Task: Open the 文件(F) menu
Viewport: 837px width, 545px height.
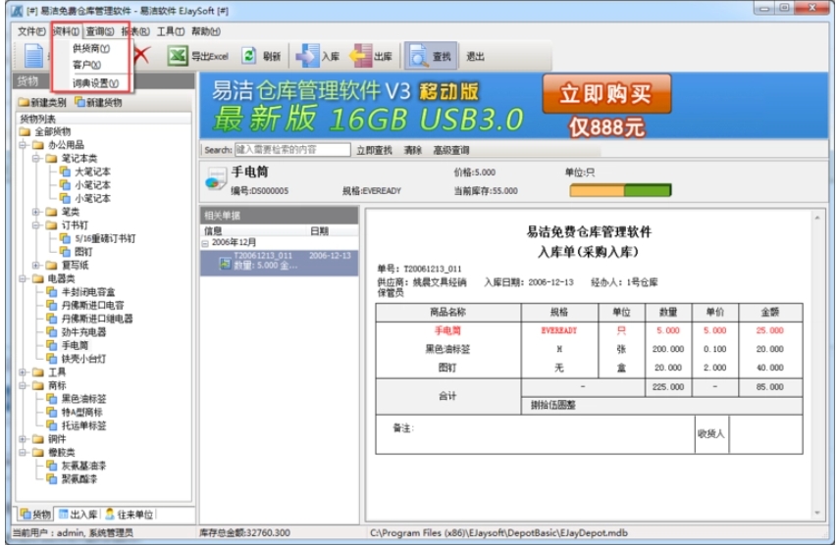Action: (31, 31)
